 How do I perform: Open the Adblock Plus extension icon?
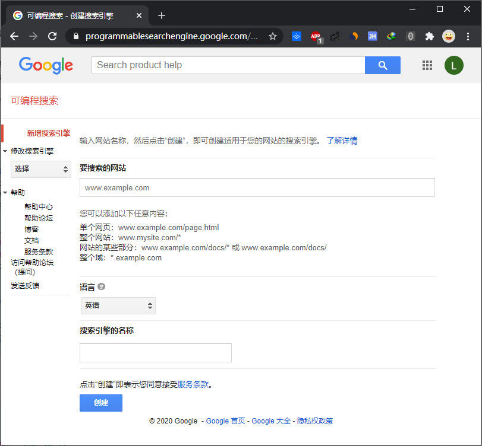click(316, 36)
